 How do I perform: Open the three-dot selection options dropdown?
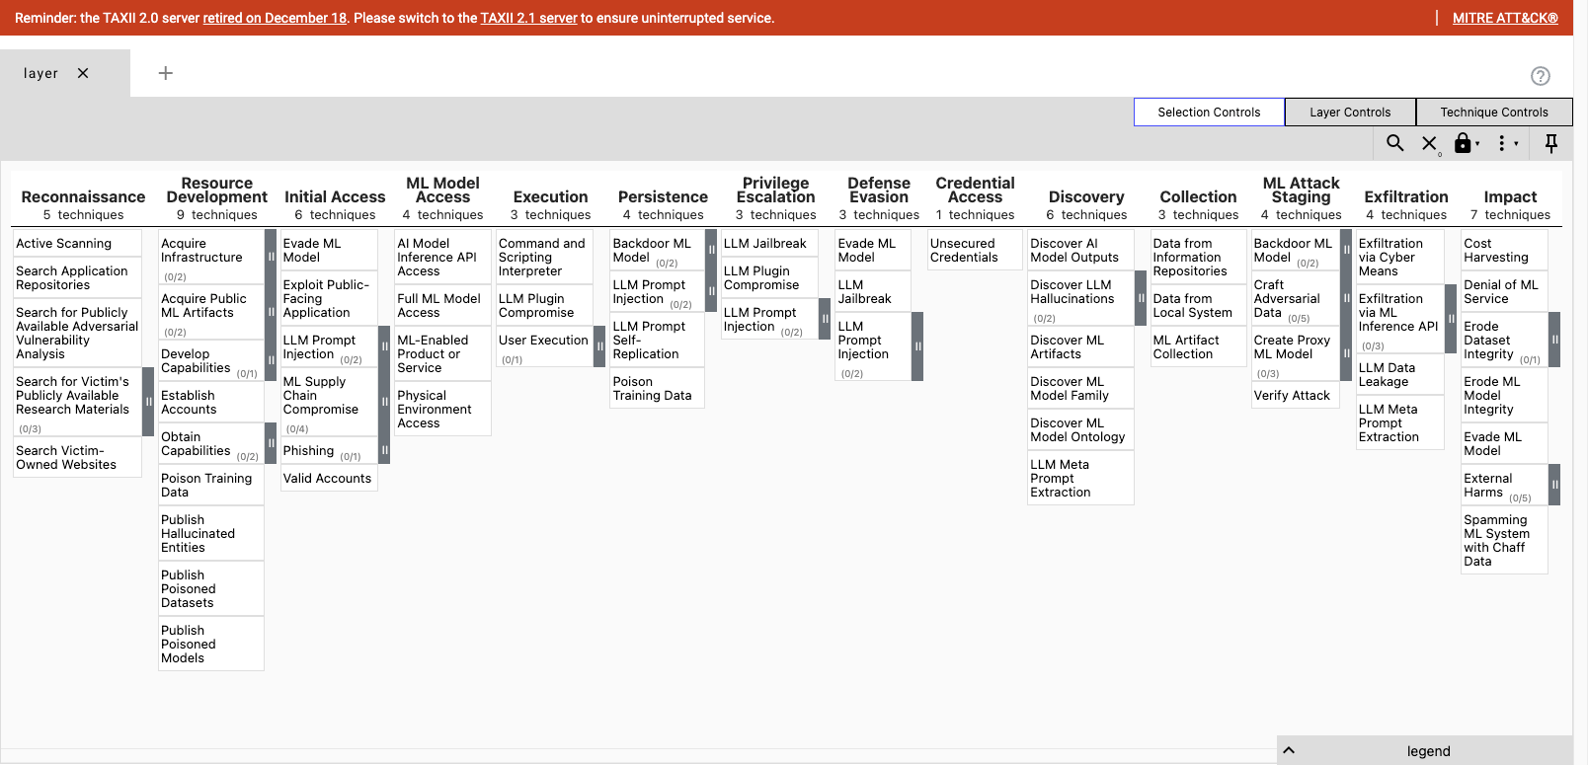(1503, 143)
